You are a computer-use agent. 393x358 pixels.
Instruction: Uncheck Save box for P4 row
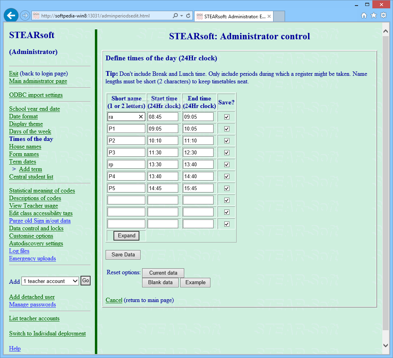227,176
